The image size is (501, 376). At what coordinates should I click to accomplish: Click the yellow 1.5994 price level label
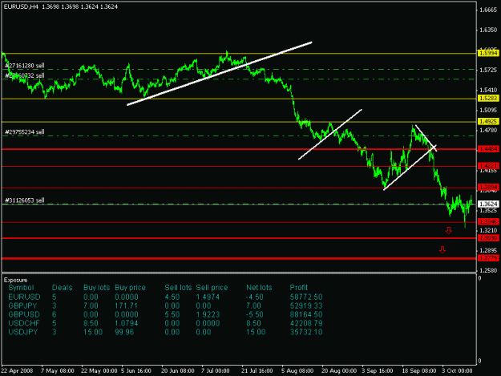[x=488, y=53]
